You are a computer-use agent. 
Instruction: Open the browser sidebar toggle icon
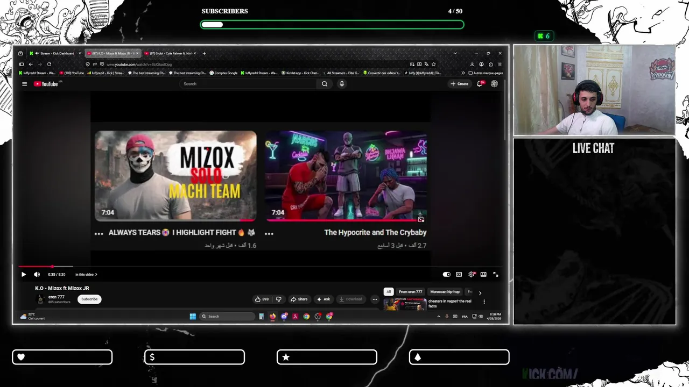[22, 64]
